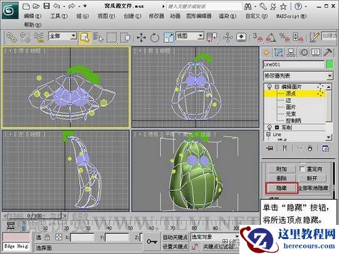
Task: Click the Configure Modifier Sets icon
Action: 325,148
